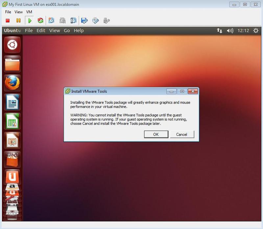
Task: Open the Help menu in Ubuntu panel
Action: pos(79,31)
